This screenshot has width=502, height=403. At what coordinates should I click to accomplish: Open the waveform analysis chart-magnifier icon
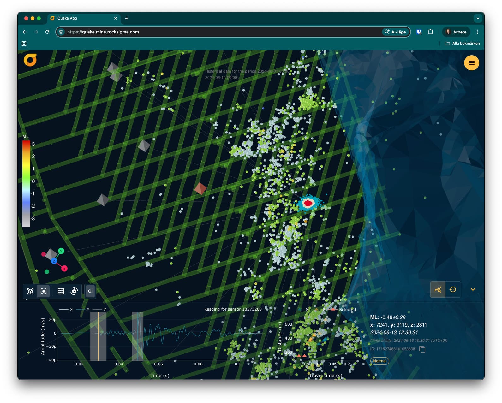[x=438, y=289]
